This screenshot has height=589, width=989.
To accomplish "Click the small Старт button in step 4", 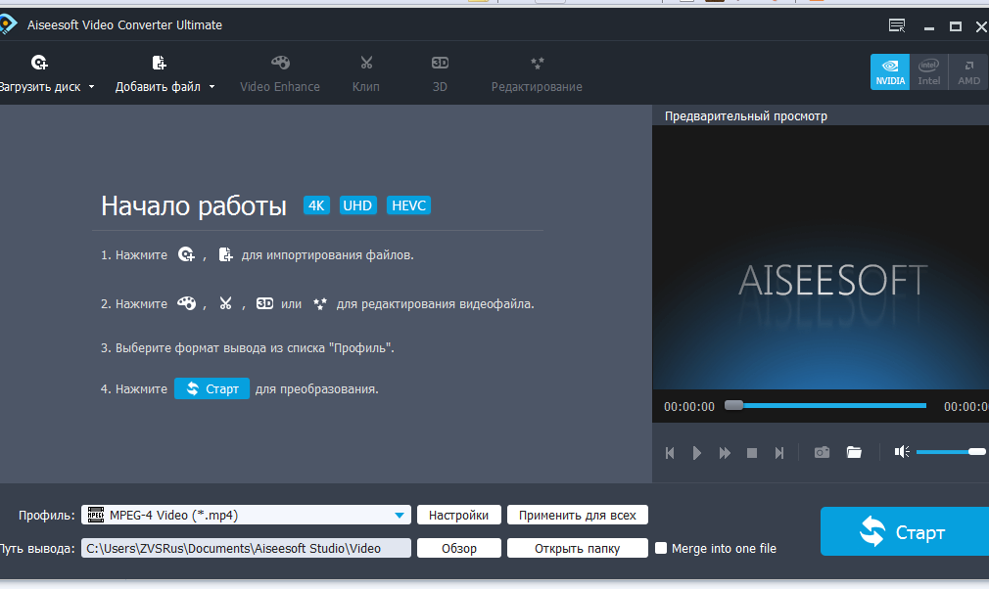I will [212, 388].
